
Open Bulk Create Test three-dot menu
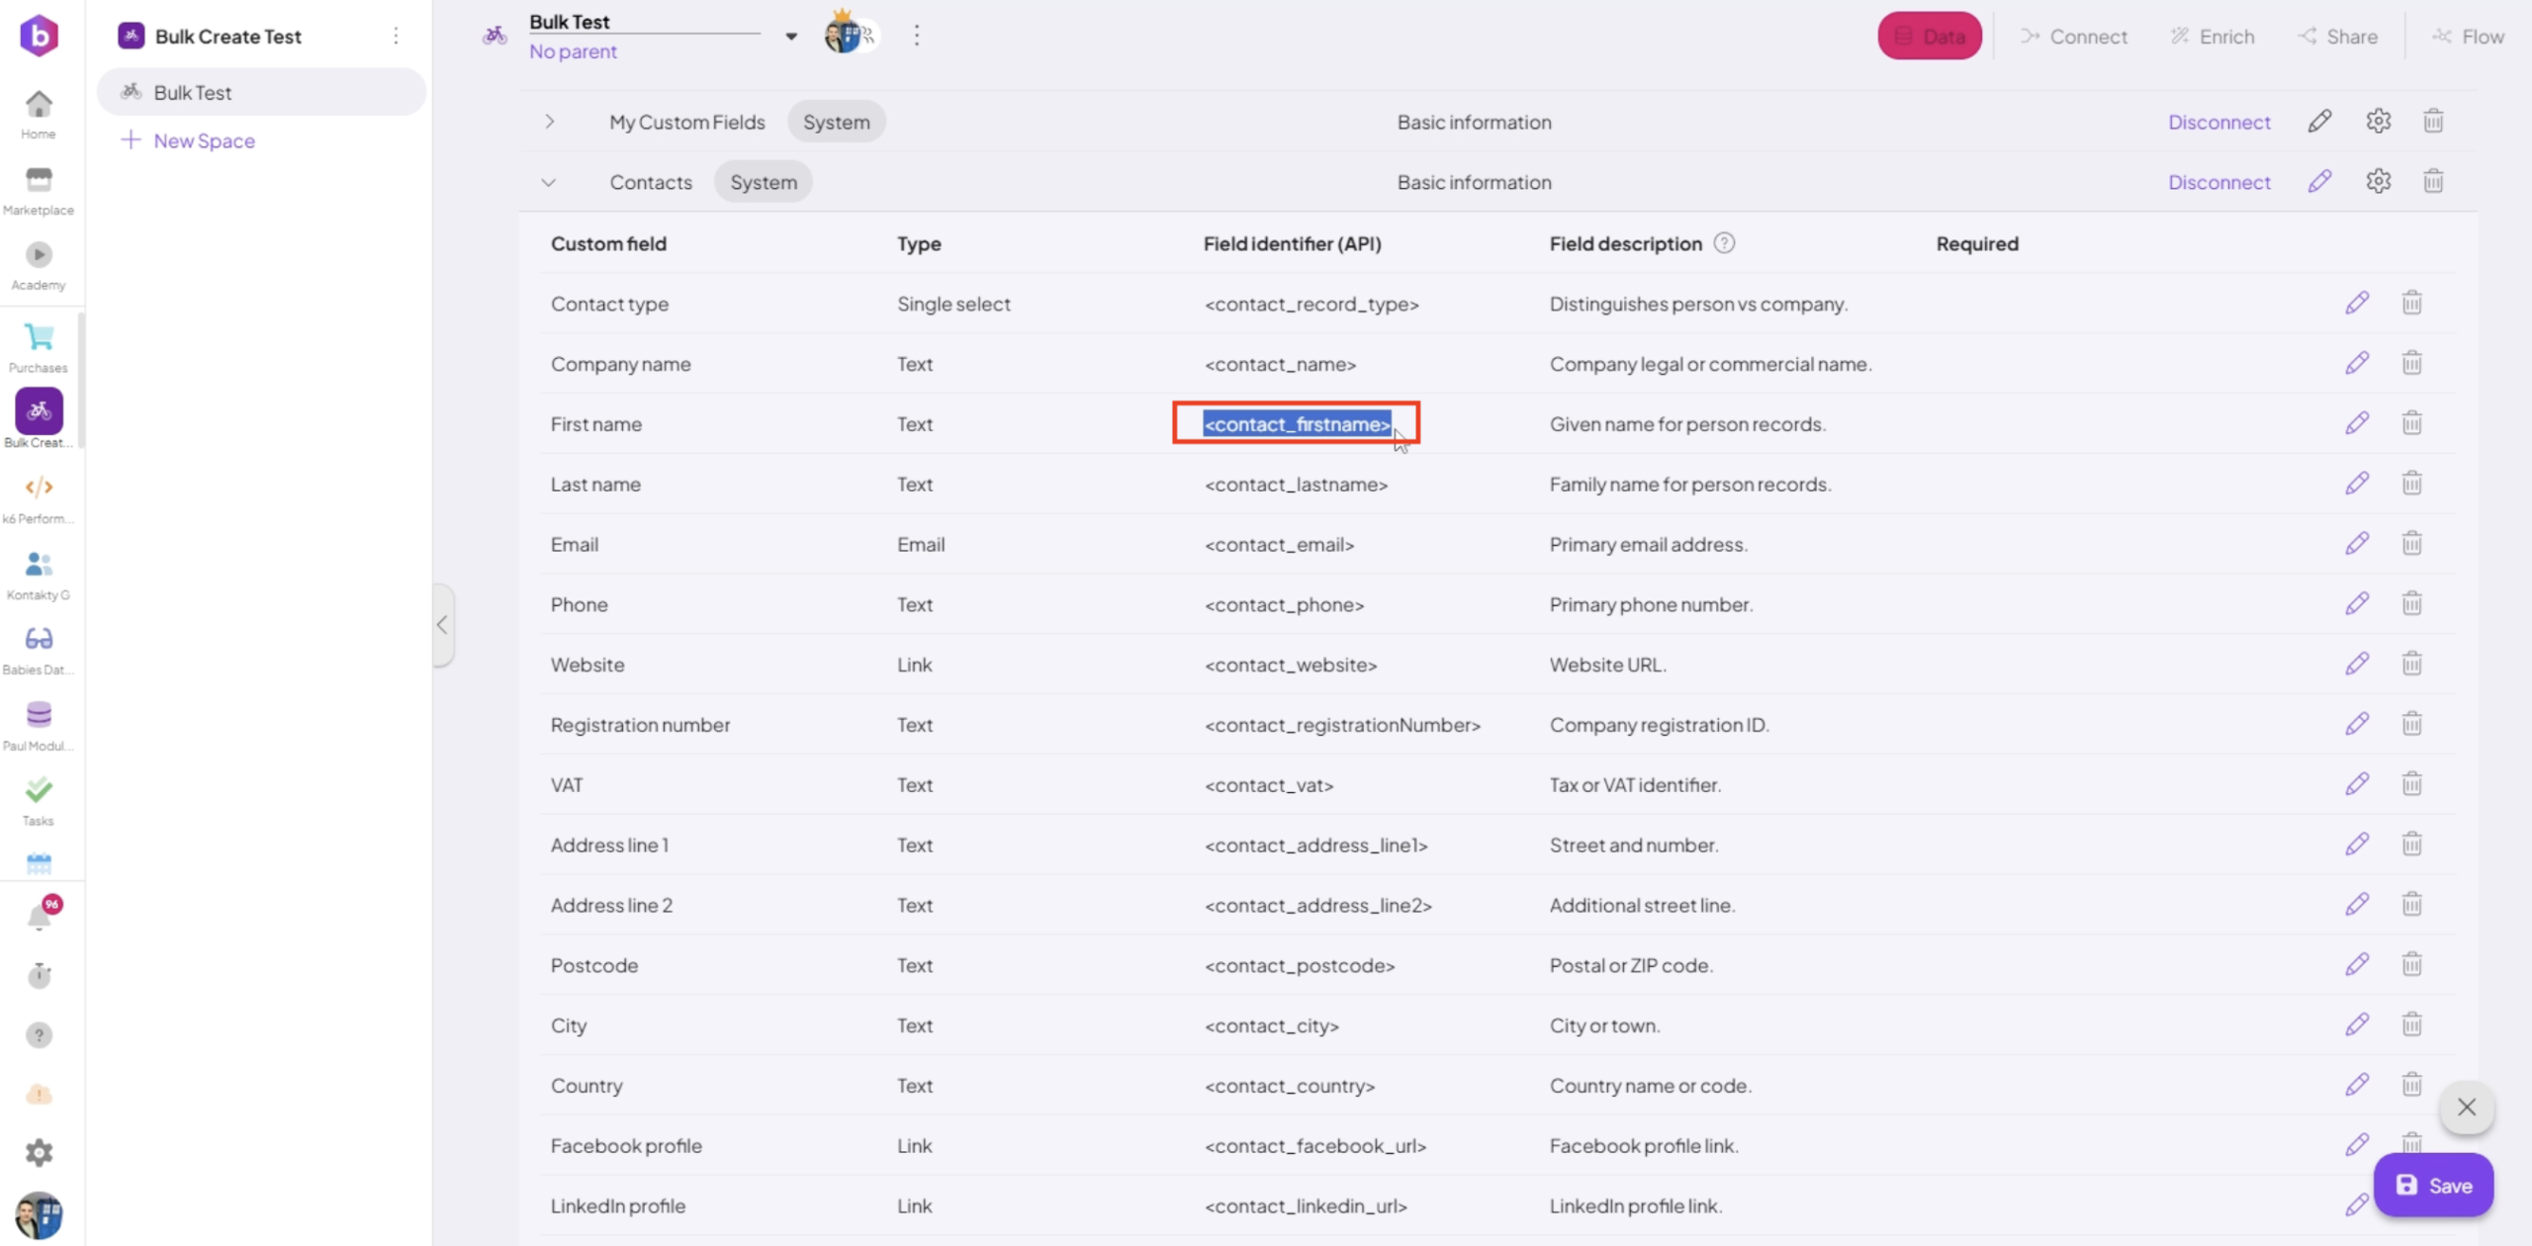[396, 37]
